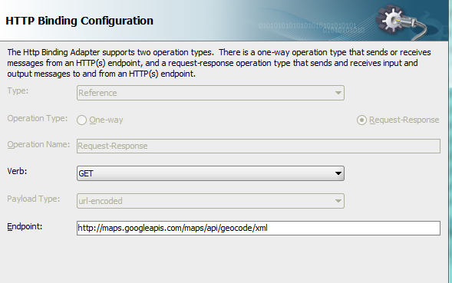The height and width of the screenshot is (283, 452).
Task: Select the Request-Response radio button
Action: pos(361,120)
